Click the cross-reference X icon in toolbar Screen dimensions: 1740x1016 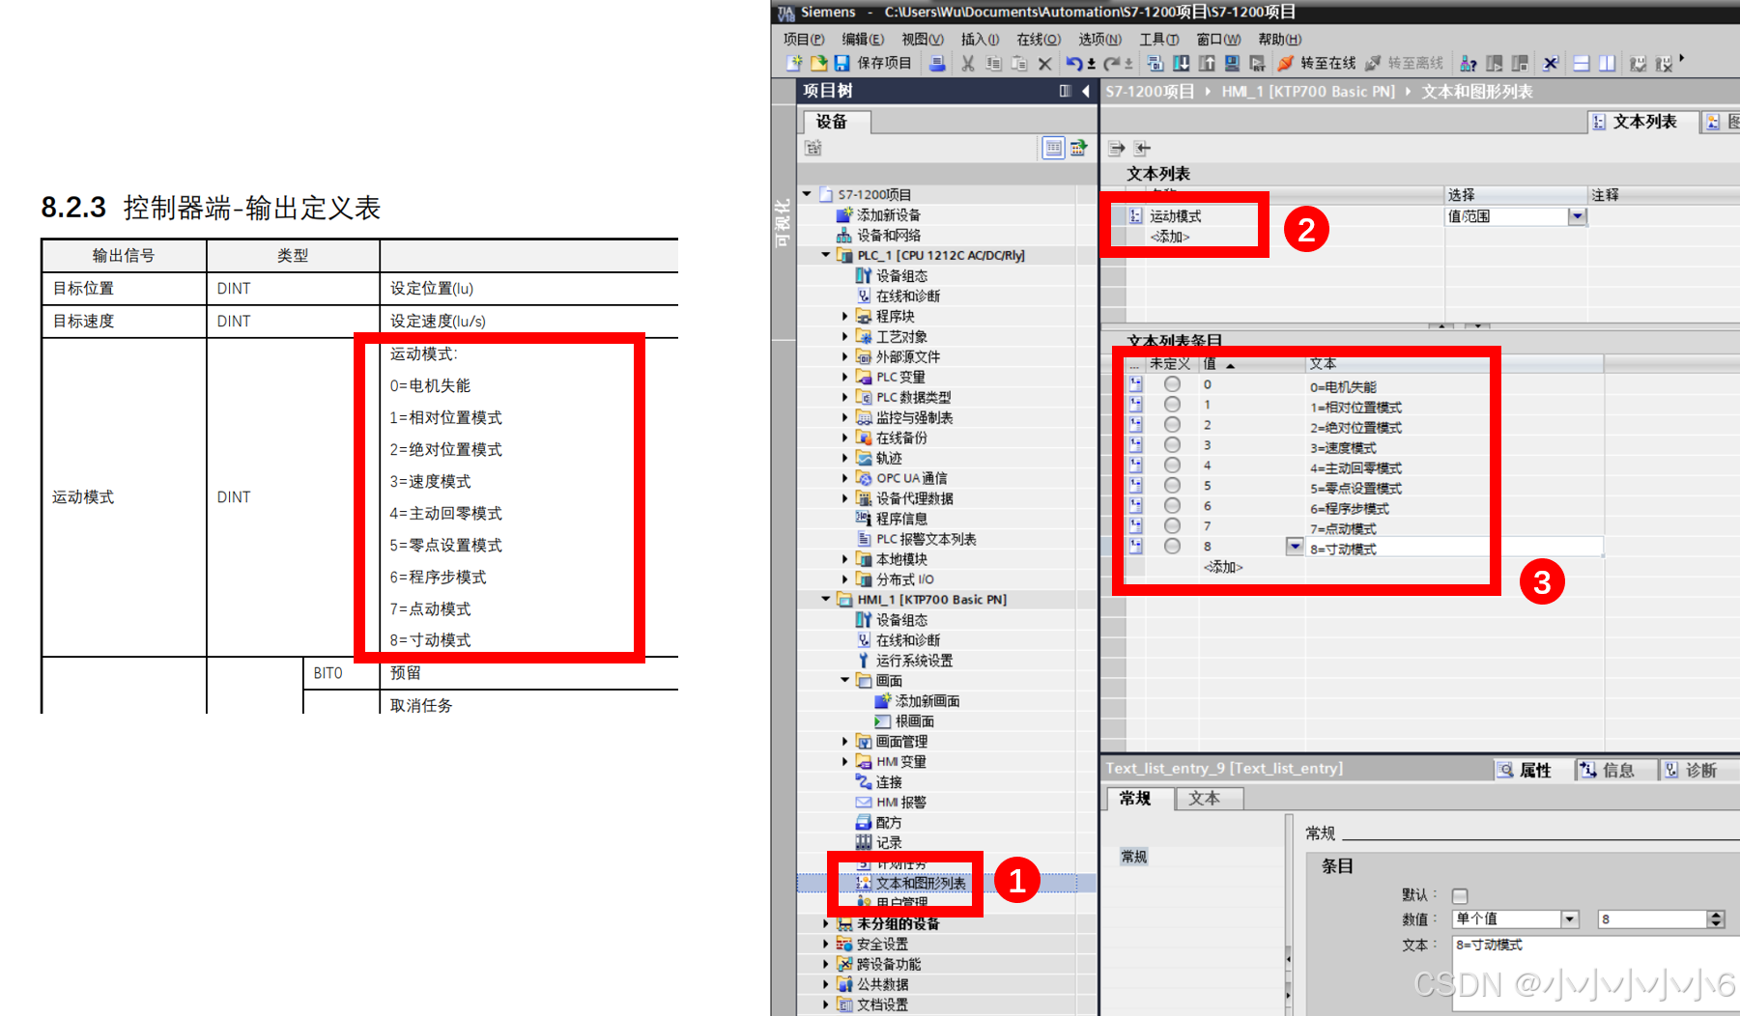(x=1550, y=64)
